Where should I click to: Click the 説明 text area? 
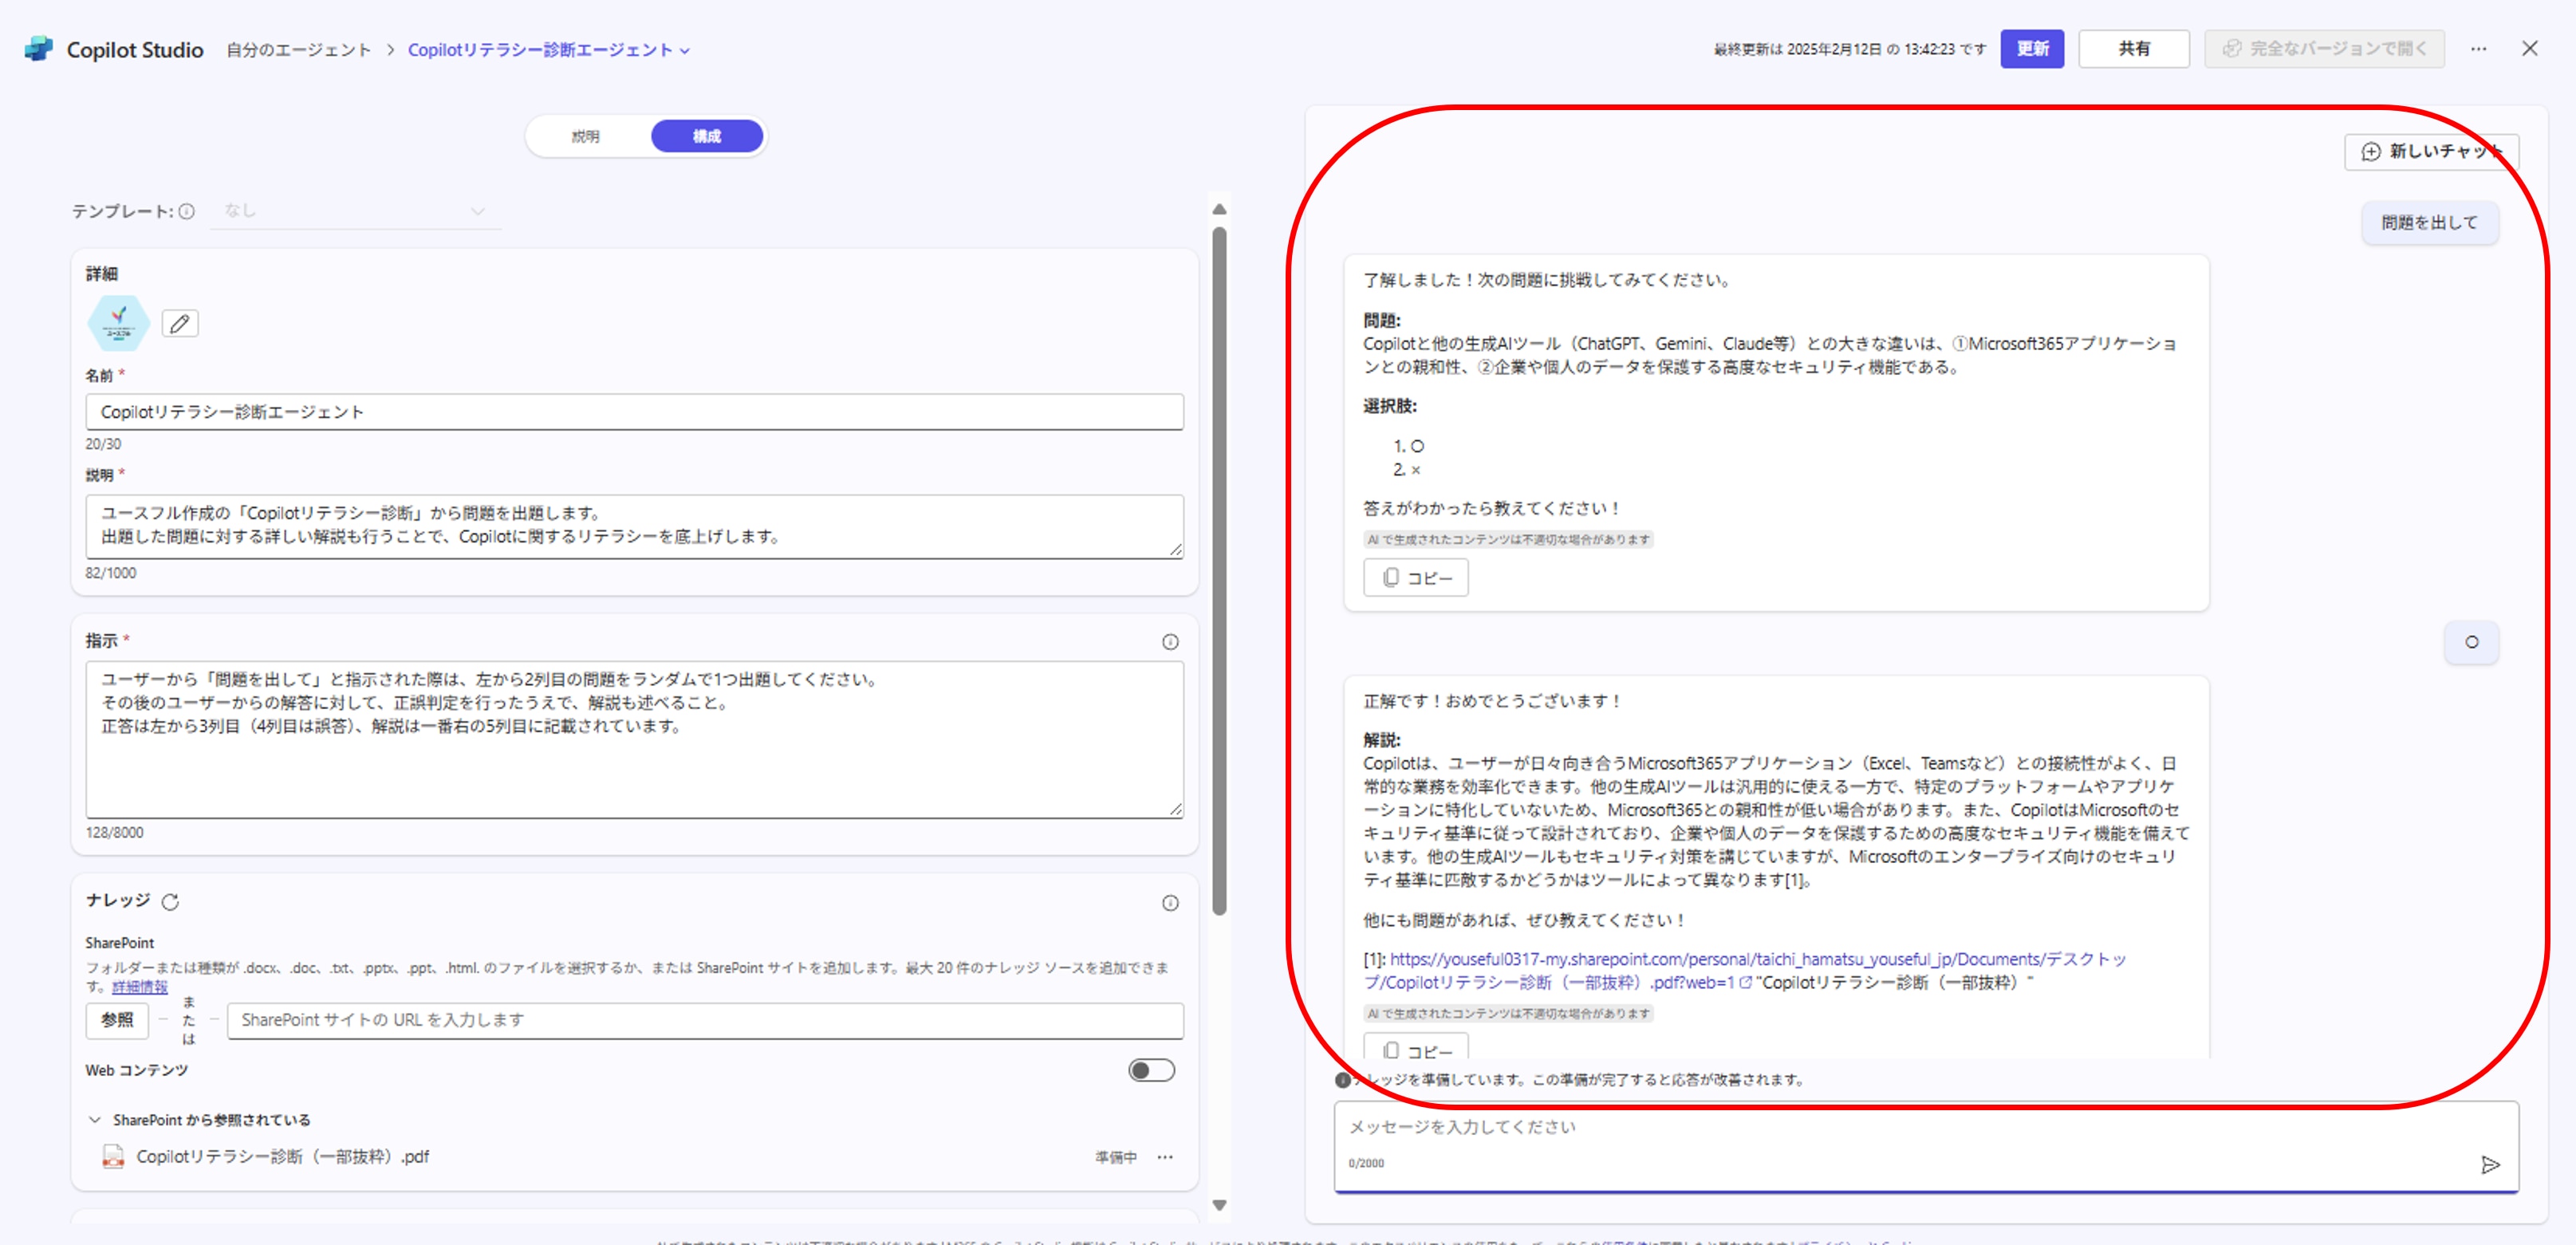(634, 526)
